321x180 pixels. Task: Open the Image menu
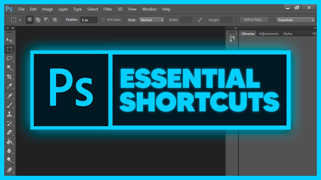[x=47, y=9]
